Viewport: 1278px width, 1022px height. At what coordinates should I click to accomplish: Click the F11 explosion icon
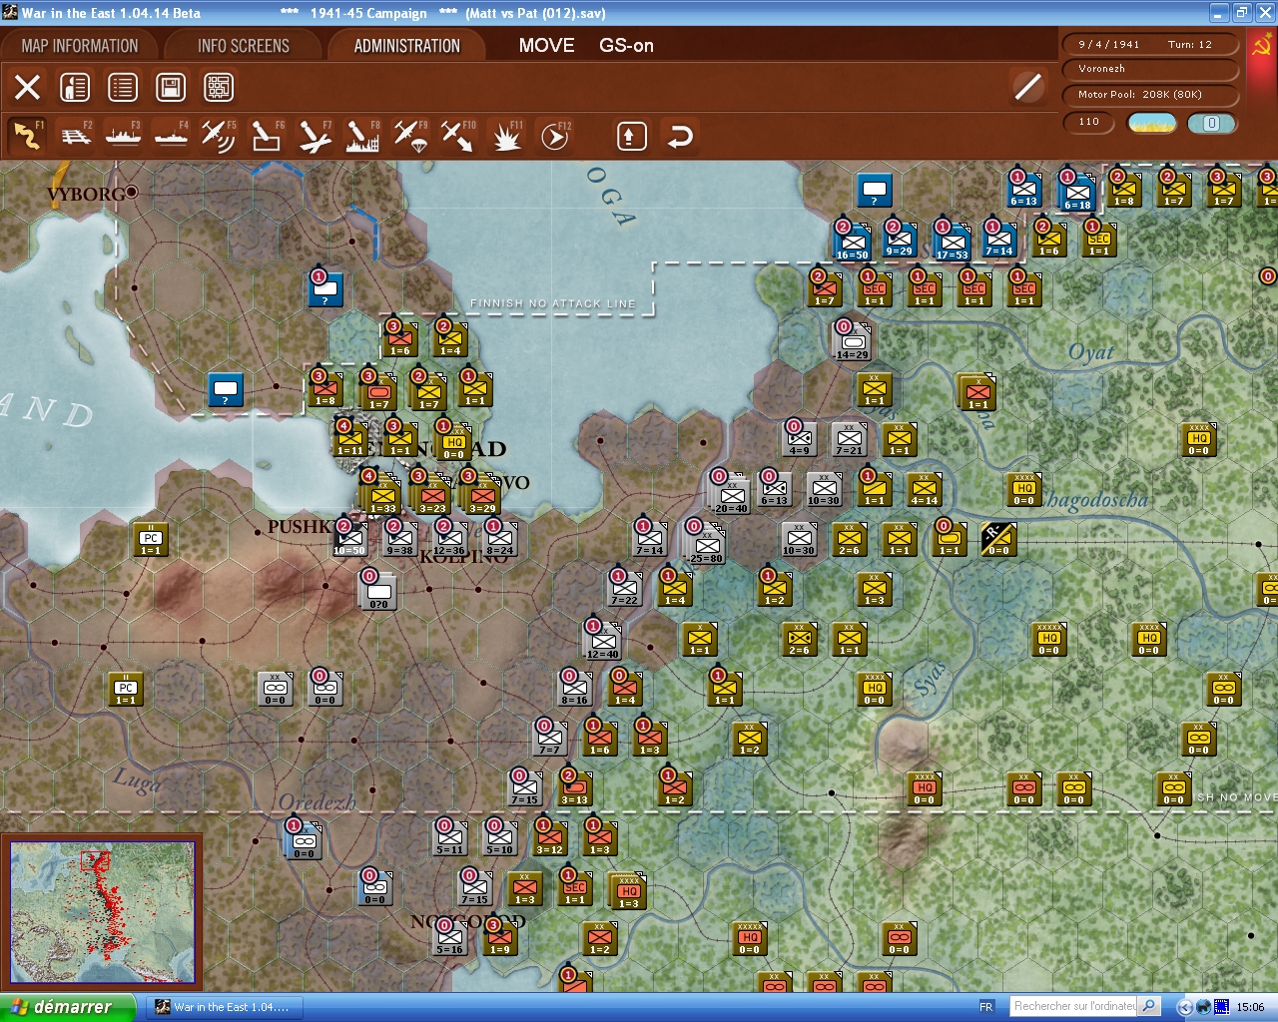coord(506,136)
